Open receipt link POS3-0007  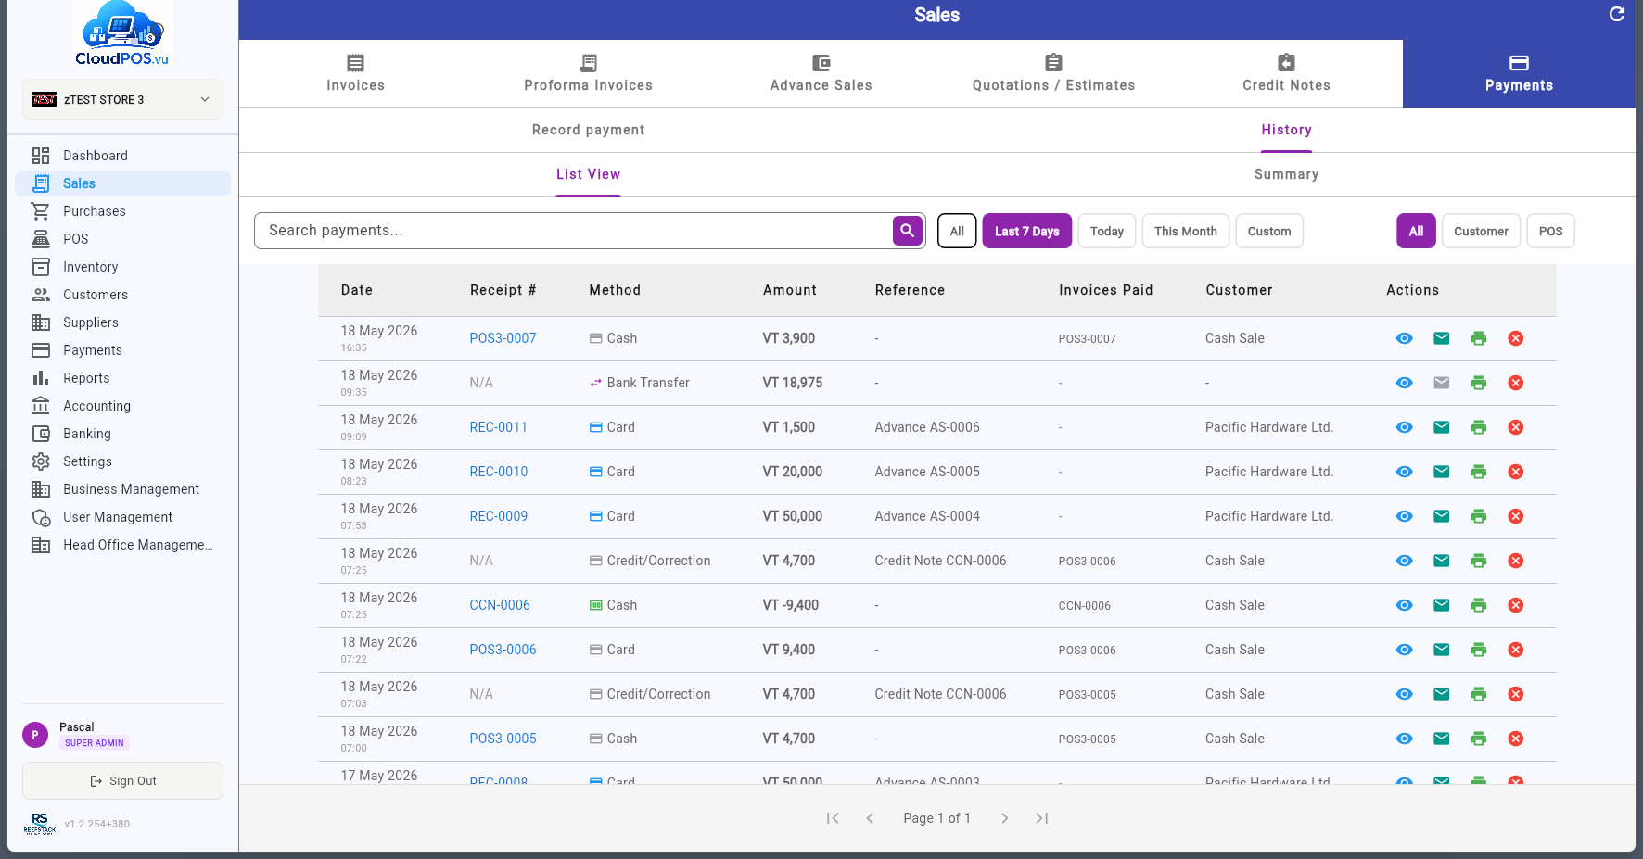tap(503, 338)
